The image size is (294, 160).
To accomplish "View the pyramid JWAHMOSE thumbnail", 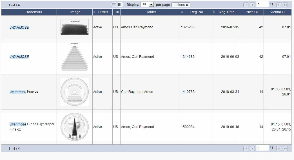I will tap(75, 57).
